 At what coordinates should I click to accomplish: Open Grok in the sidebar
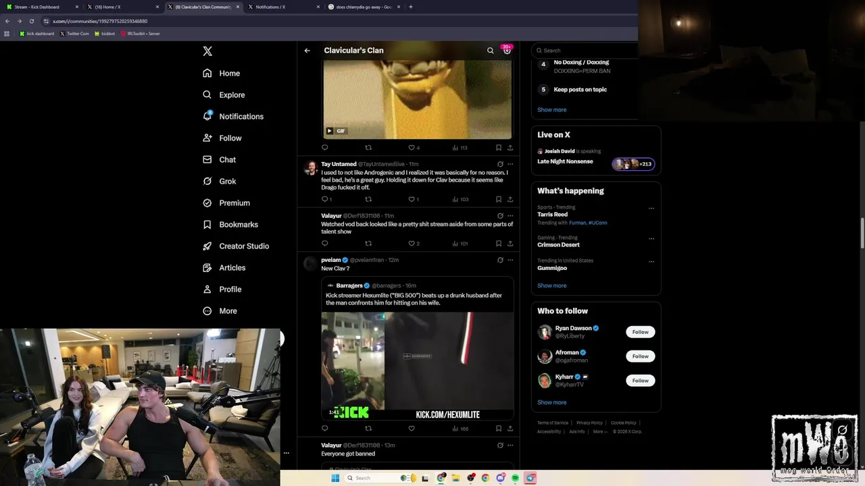(219, 181)
